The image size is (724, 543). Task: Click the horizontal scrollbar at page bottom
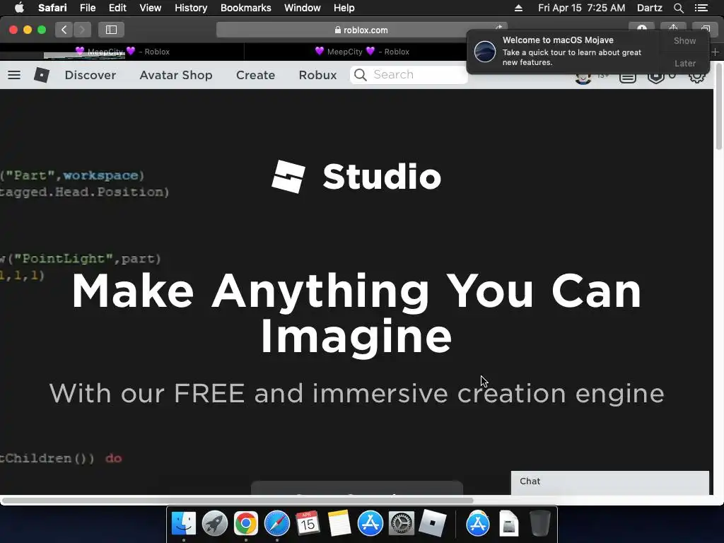(238, 501)
